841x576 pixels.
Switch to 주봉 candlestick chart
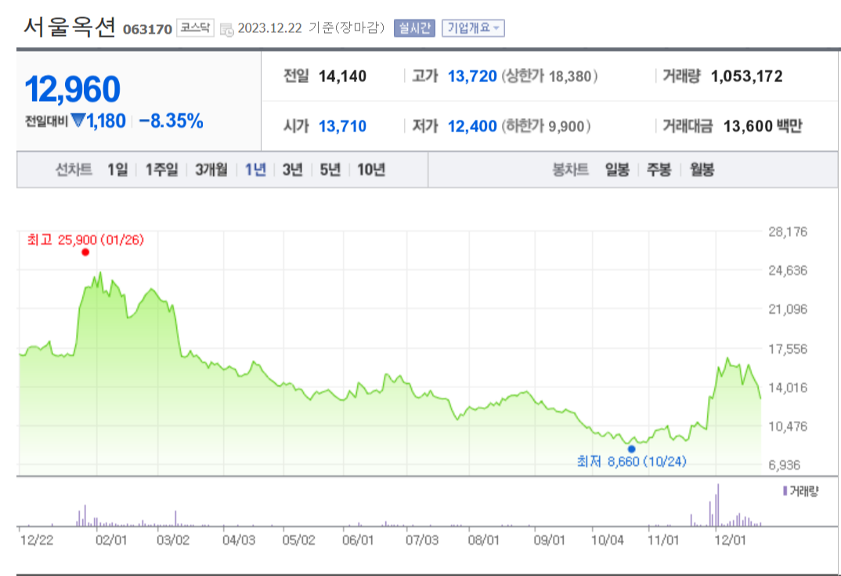pyautogui.click(x=659, y=170)
